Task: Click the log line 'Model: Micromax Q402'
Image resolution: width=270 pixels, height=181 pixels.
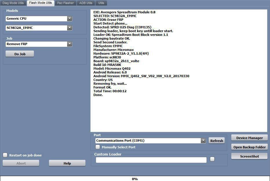Action: coord(112,69)
